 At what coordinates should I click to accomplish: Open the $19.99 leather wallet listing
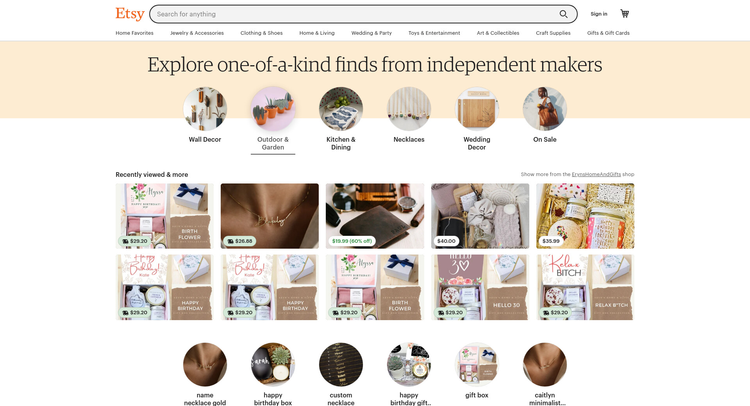pyautogui.click(x=375, y=216)
